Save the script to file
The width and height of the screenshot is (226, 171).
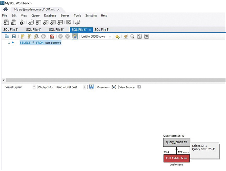(x=14, y=36)
